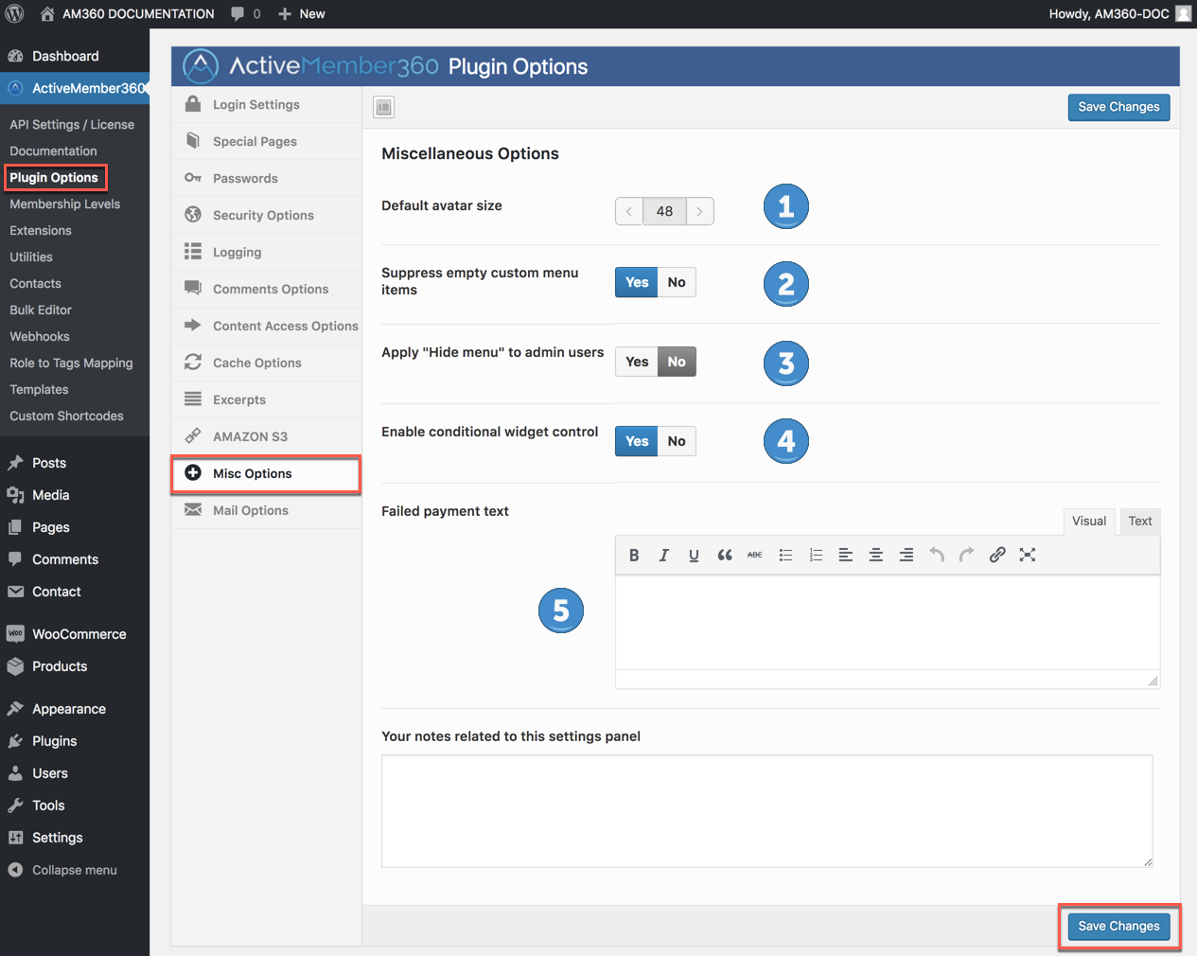Apply bold formatting in Failed payment editor
This screenshot has height=956, width=1197.
[x=634, y=556]
